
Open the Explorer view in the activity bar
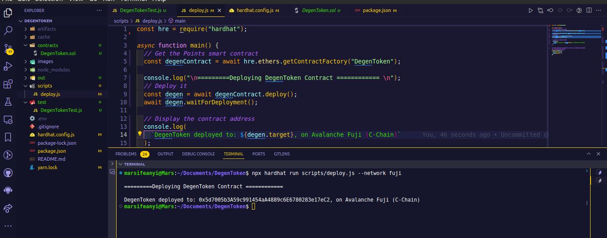coord(8,13)
